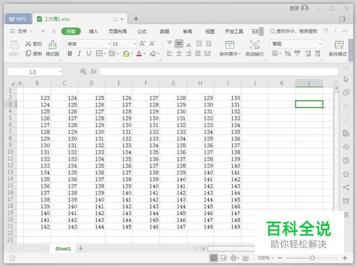Switch to the 公式 tab
This screenshot has width=357, height=267.
tap(142, 31)
